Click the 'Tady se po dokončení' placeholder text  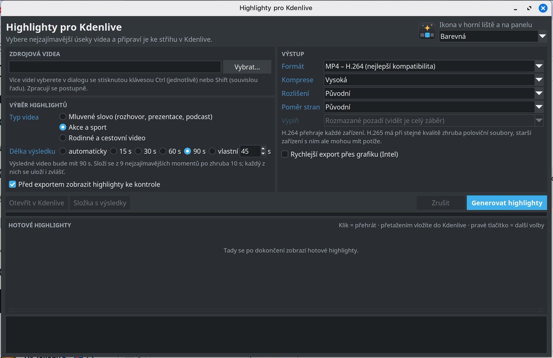click(x=291, y=251)
